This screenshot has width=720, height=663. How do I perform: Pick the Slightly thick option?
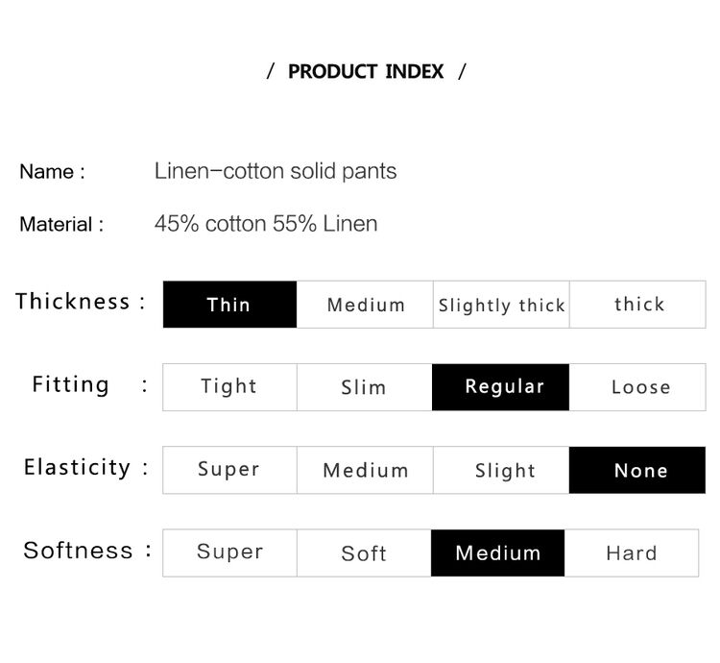(x=501, y=305)
